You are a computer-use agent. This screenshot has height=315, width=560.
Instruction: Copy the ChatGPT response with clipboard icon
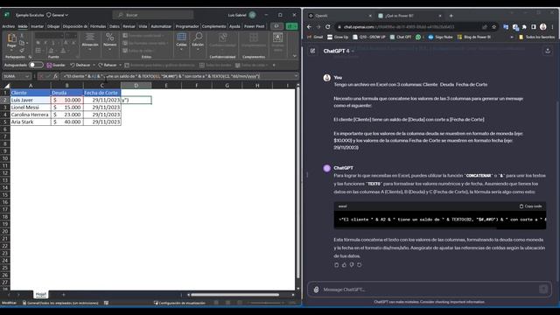(x=336, y=265)
